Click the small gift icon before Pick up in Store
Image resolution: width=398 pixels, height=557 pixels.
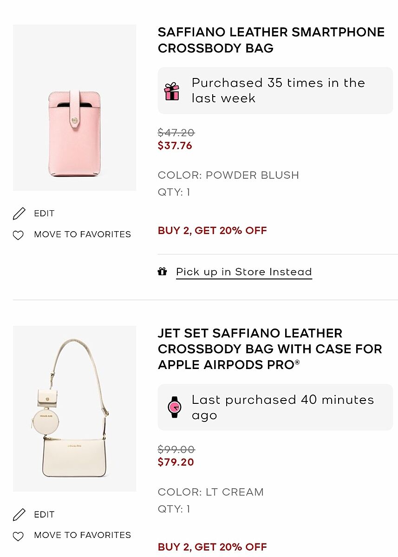pos(162,272)
